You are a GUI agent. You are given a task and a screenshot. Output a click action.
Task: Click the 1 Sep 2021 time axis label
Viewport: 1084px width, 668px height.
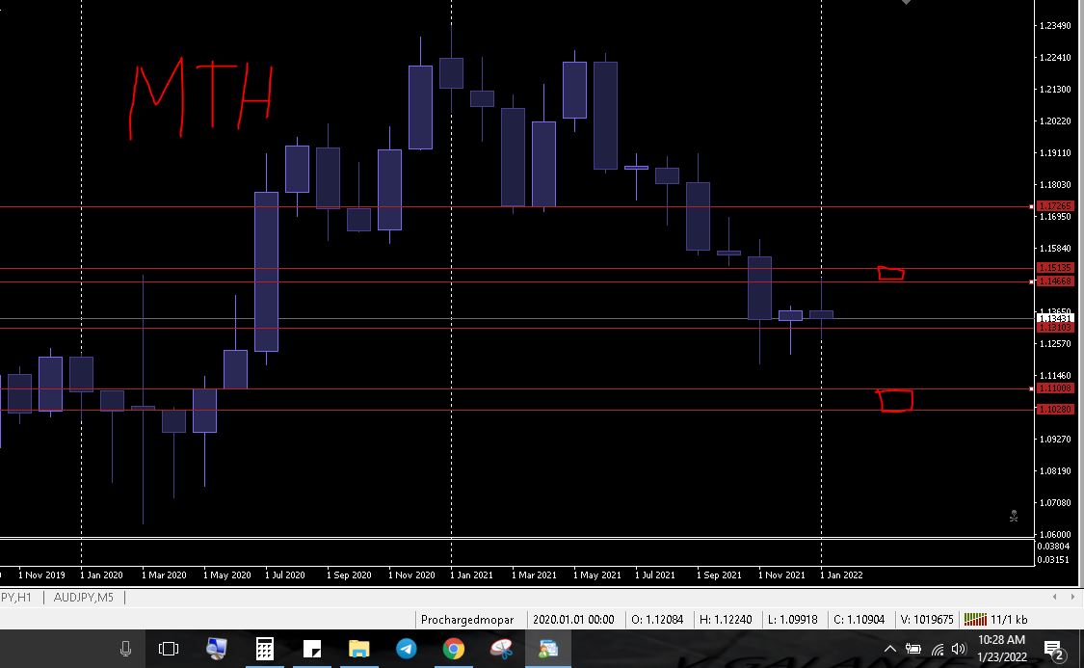point(719,574)
